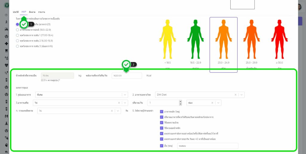Open the walking person sidebar icon
Viewport: 306px width, 154px height.
6,22
